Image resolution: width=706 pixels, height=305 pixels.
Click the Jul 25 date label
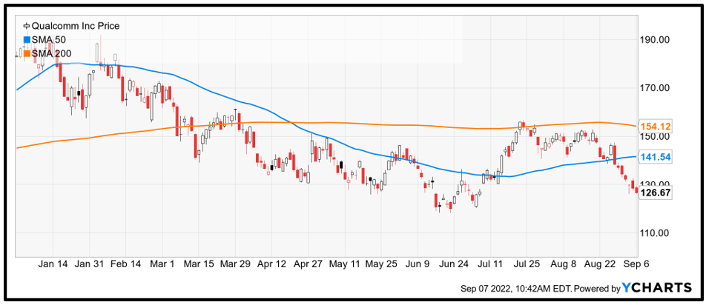point(527,264)
